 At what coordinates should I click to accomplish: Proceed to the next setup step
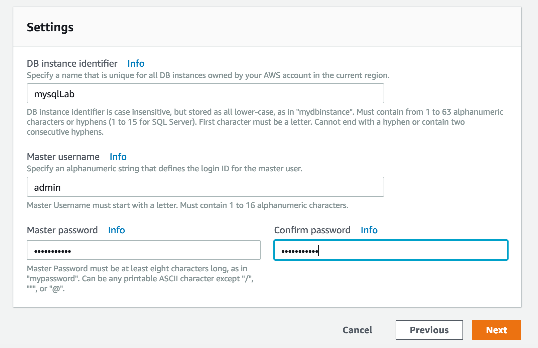point(496,330)
